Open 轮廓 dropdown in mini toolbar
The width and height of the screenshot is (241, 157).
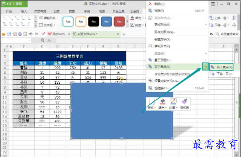point(173,104)
